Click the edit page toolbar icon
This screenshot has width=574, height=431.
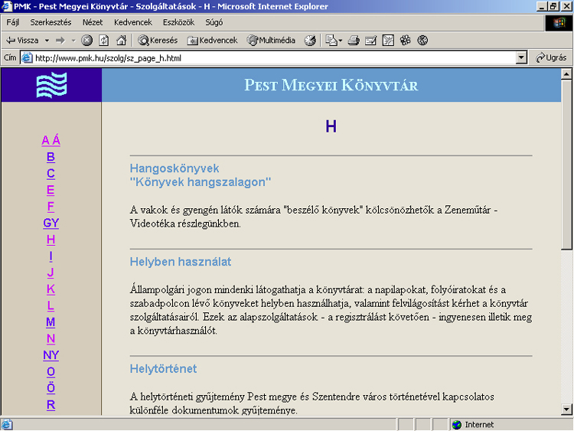click(370, 41)
